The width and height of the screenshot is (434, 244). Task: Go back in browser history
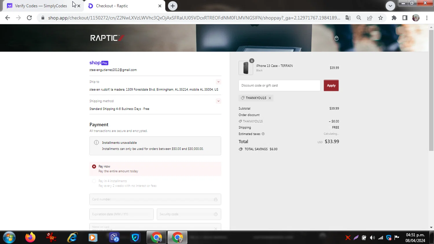[8, 18]
